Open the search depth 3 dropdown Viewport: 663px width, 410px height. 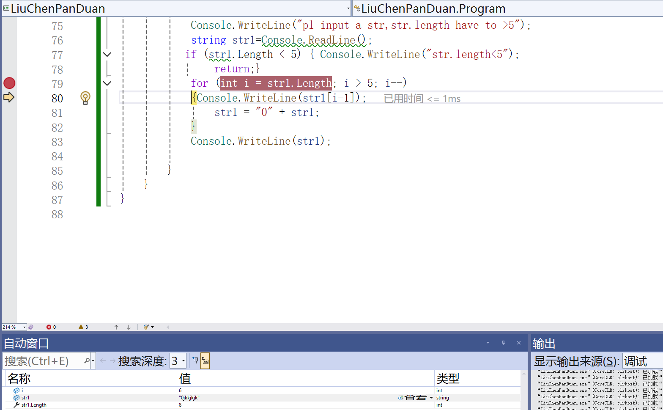(178, 361)
